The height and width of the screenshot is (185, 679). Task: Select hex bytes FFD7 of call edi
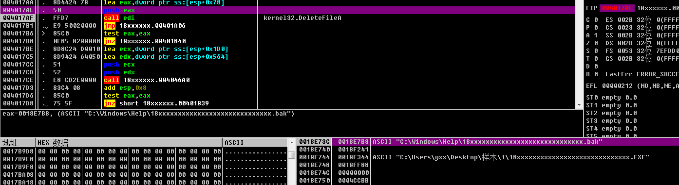(61, 18)
